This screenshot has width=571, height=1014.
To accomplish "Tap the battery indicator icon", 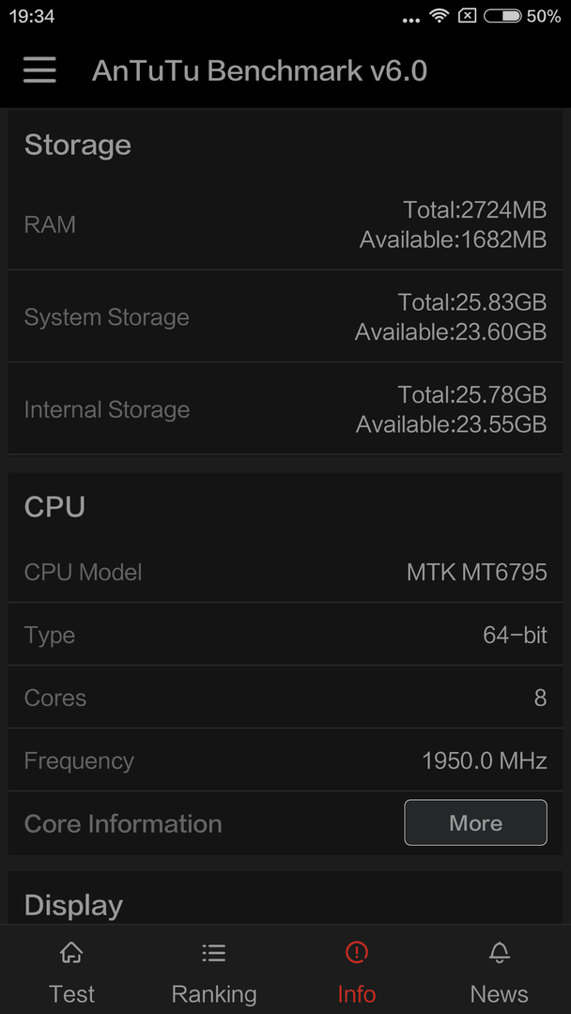I will click(x=502, y=16).
